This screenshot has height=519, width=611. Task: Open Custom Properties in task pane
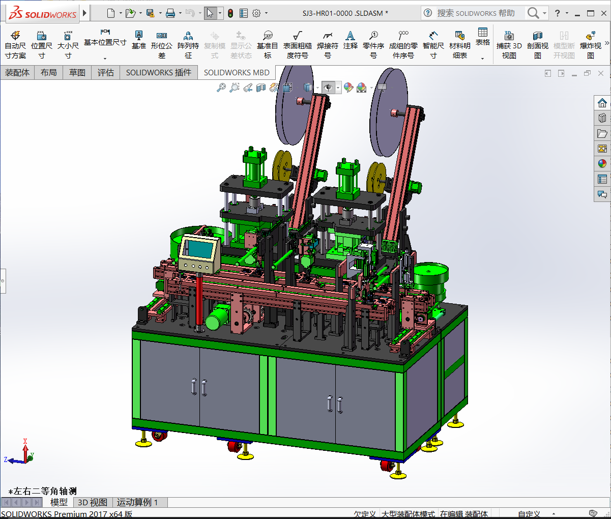point(602,179)
